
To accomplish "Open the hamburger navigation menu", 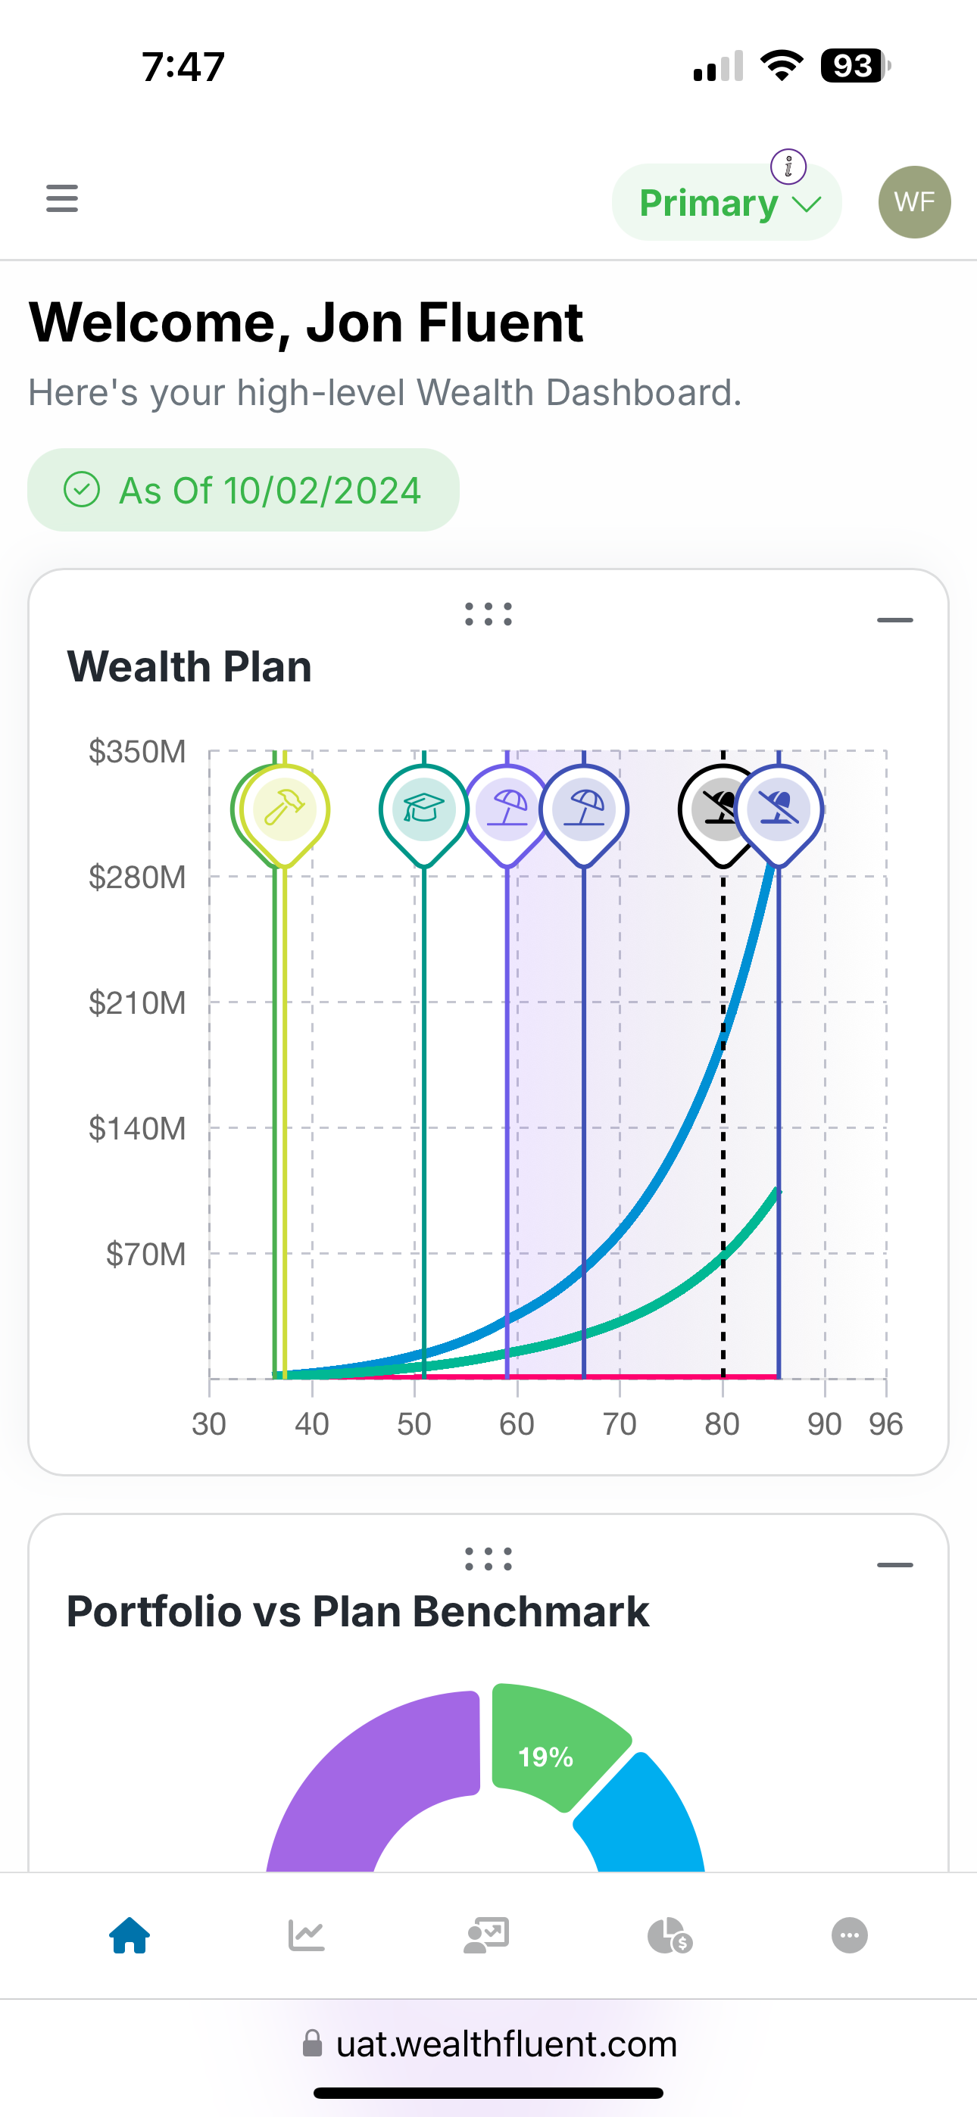I will [61, 199].
